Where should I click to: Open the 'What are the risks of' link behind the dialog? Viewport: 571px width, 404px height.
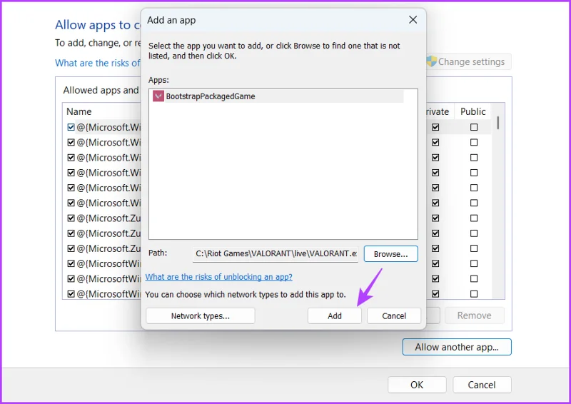(x=98, y=63)
